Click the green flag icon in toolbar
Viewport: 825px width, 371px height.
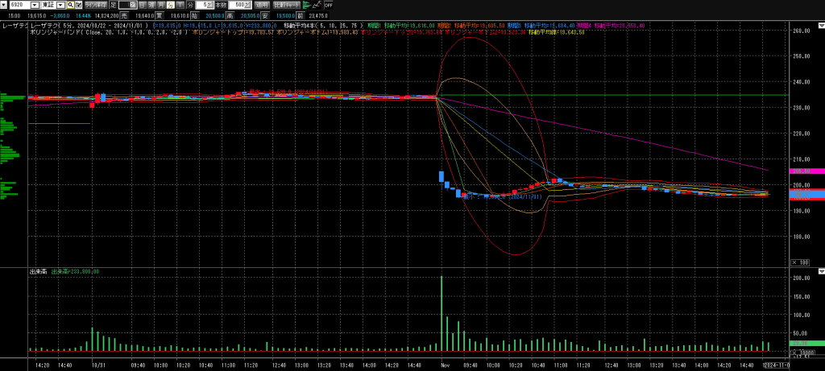point(306,4)
